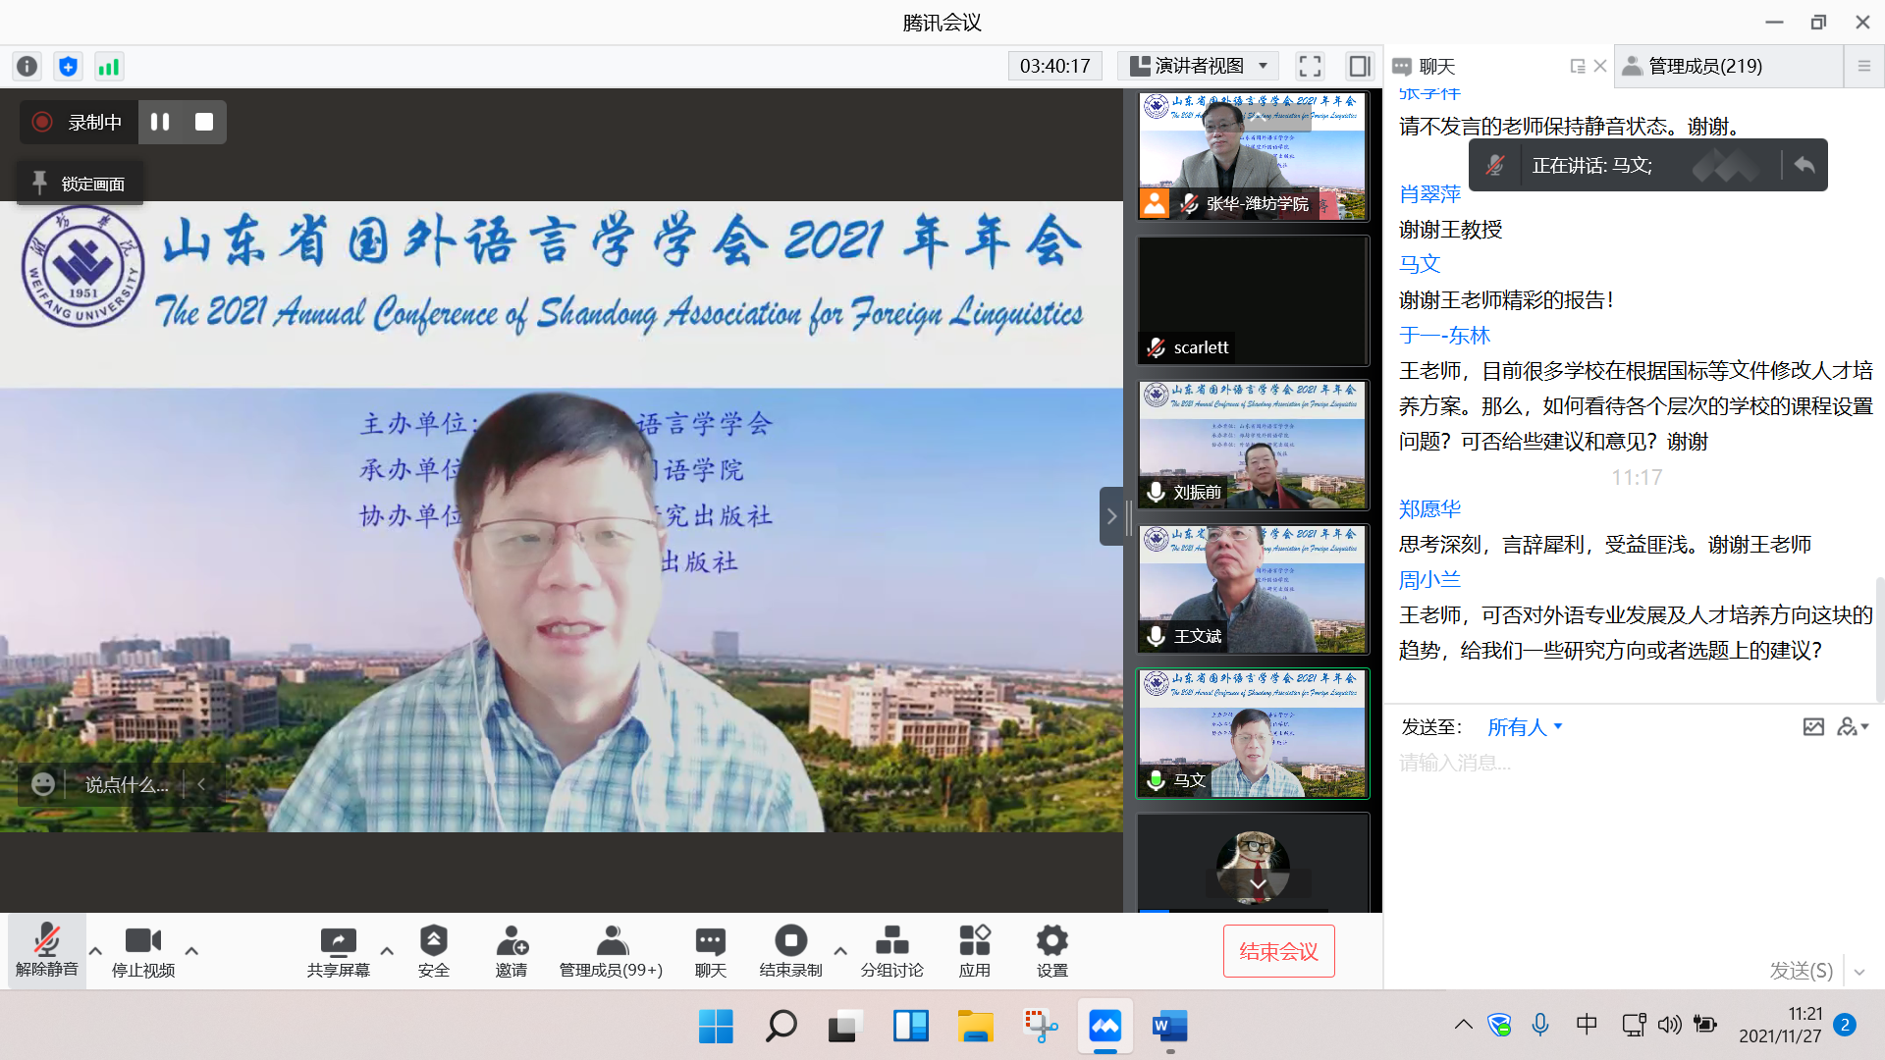End recording from the bottom toolbar
The height and width of the screenshot is (1060, 1885).
790,950
